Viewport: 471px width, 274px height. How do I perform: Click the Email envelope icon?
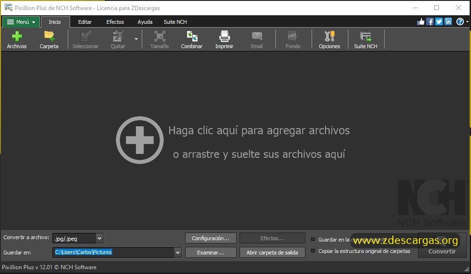257,40
